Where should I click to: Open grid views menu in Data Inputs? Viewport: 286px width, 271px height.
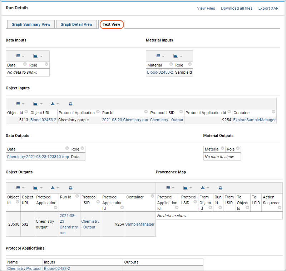click(20, 56)
